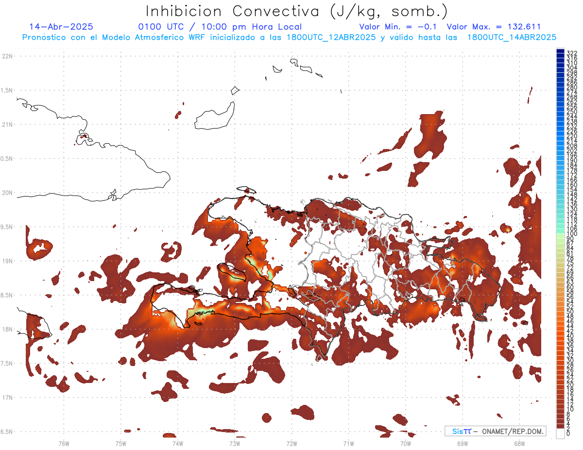Click the '69W' longitude label

(463, 443)
